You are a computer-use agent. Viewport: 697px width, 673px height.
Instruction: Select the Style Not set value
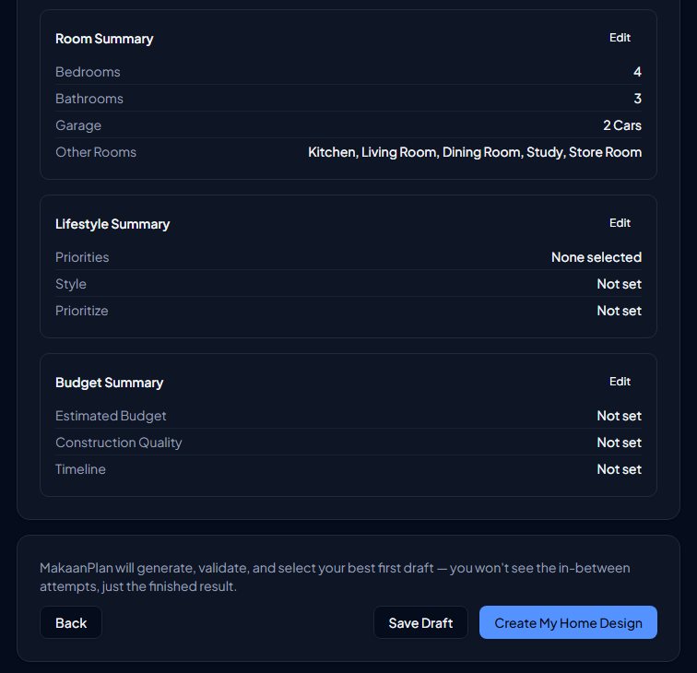[x=619, y=284]
